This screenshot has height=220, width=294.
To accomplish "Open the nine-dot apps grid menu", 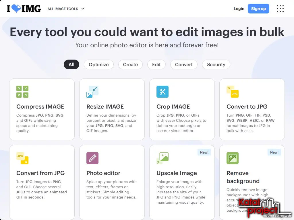I will [x=280, y=9].
